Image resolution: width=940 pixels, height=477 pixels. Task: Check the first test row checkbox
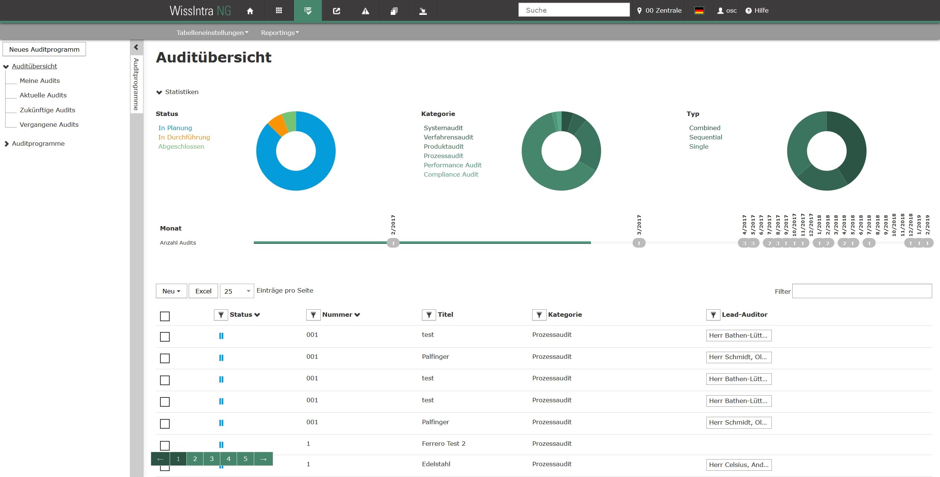165,337
